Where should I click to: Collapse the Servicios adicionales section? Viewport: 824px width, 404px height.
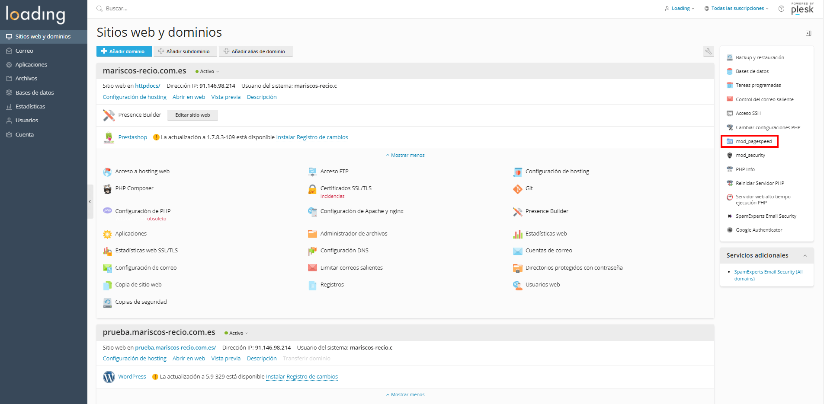pyautogui.click(x=805, y=255)
